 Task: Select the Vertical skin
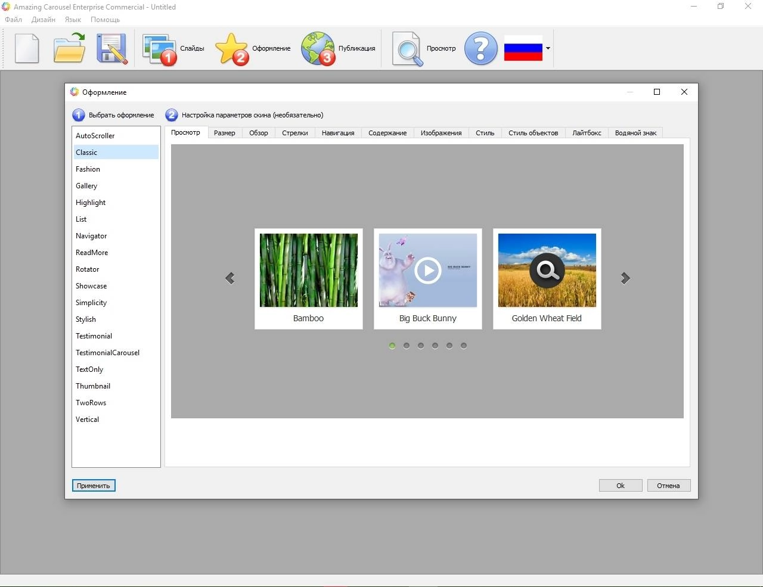coord(116,420)
